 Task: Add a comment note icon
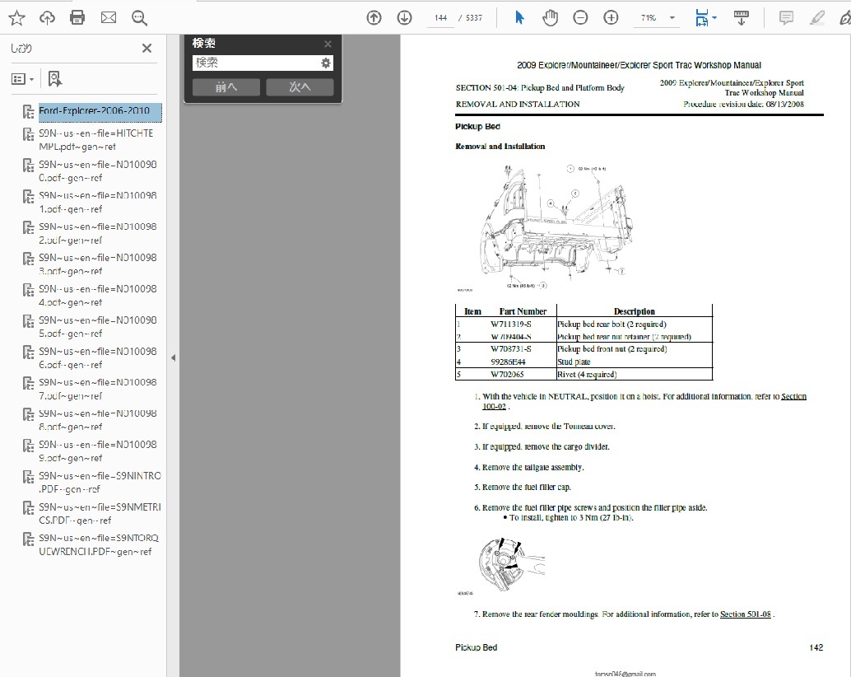pos(786,18)
